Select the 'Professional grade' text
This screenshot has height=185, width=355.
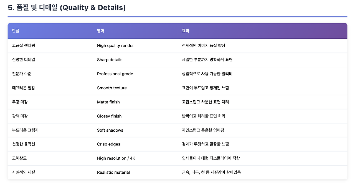tap(115, 74)
